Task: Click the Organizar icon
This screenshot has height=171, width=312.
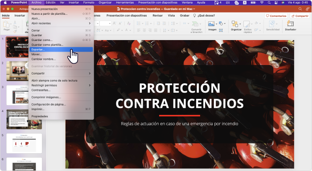Action: tap(235, 24)
